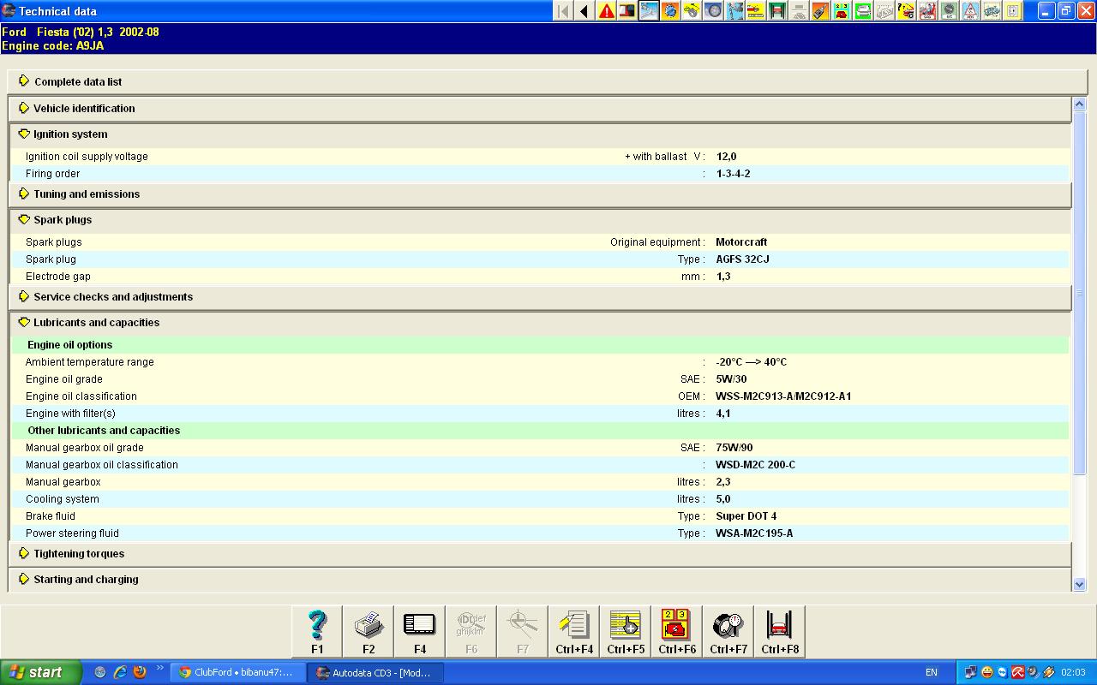Switch to ClubFord Chrome taskbar window
This screenshot has height=685, width=1097.
(x=238, y=672)
